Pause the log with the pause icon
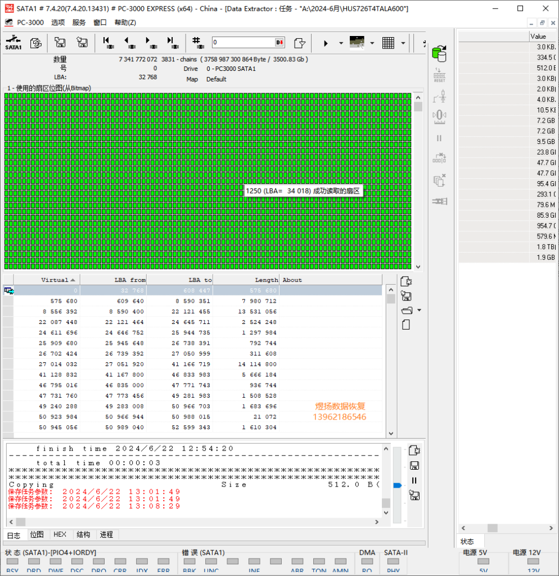Viewport: 559px width, 576px height. (x=414, y=480)
